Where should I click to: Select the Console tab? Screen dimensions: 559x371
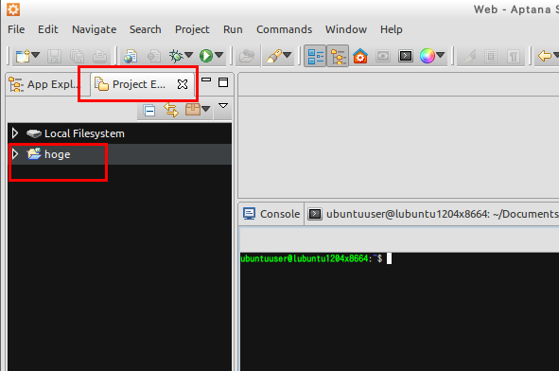coord(271,214)
